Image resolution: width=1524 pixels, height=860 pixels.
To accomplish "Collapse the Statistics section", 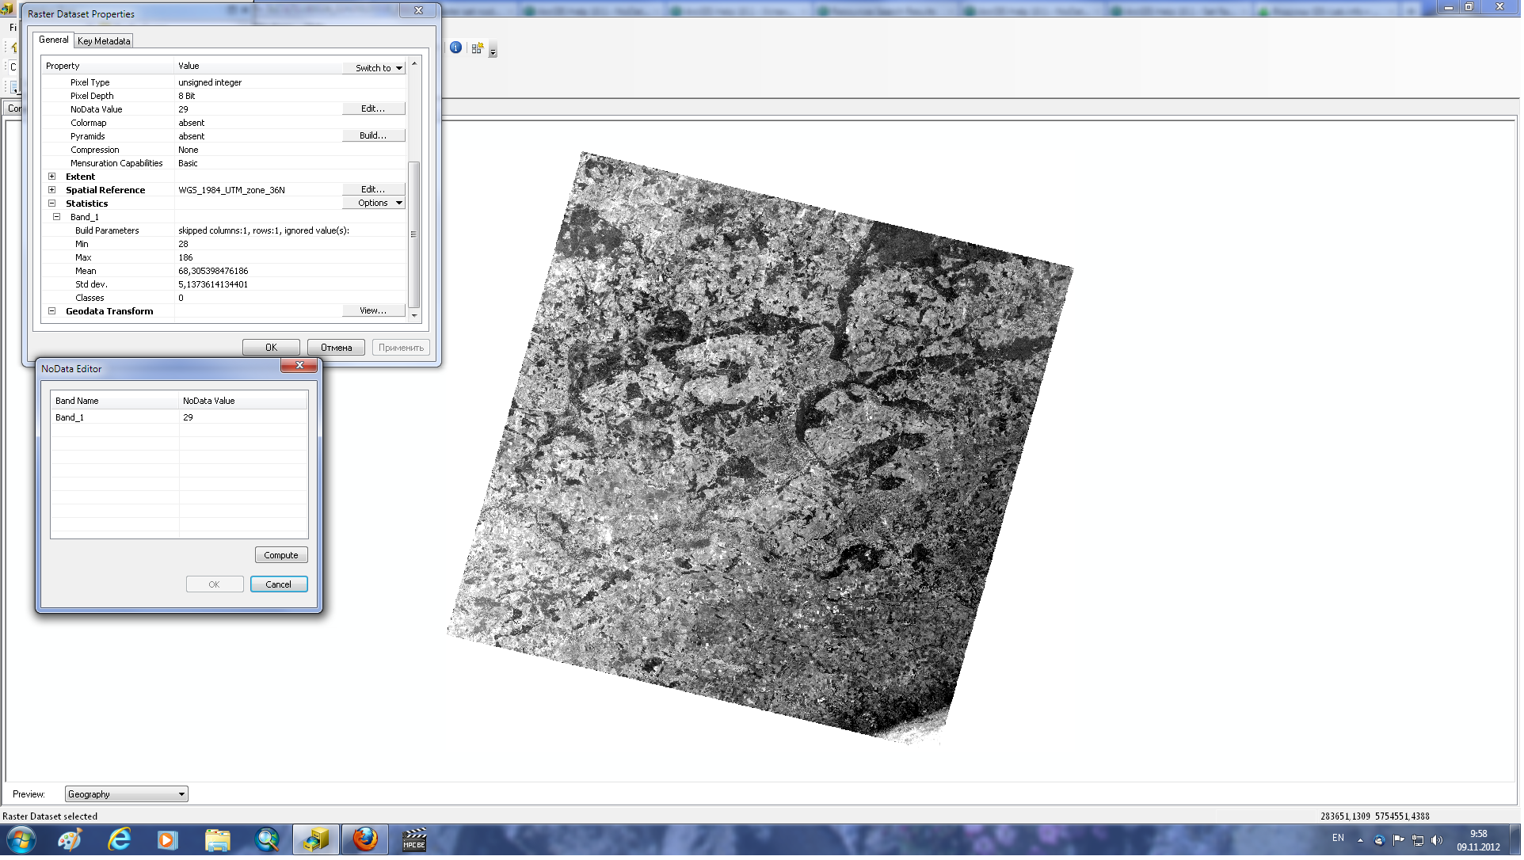I will 52,204.
